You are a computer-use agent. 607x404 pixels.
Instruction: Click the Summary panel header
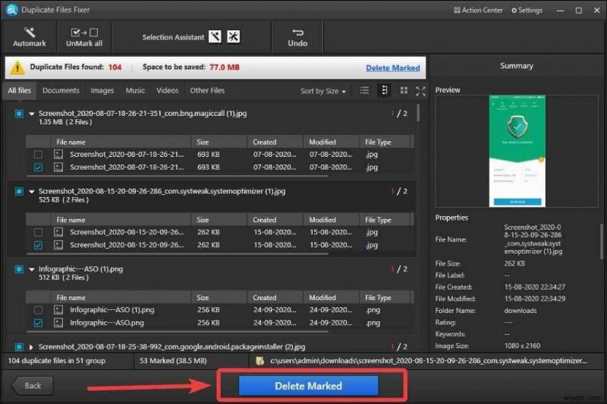click(517, 66)
